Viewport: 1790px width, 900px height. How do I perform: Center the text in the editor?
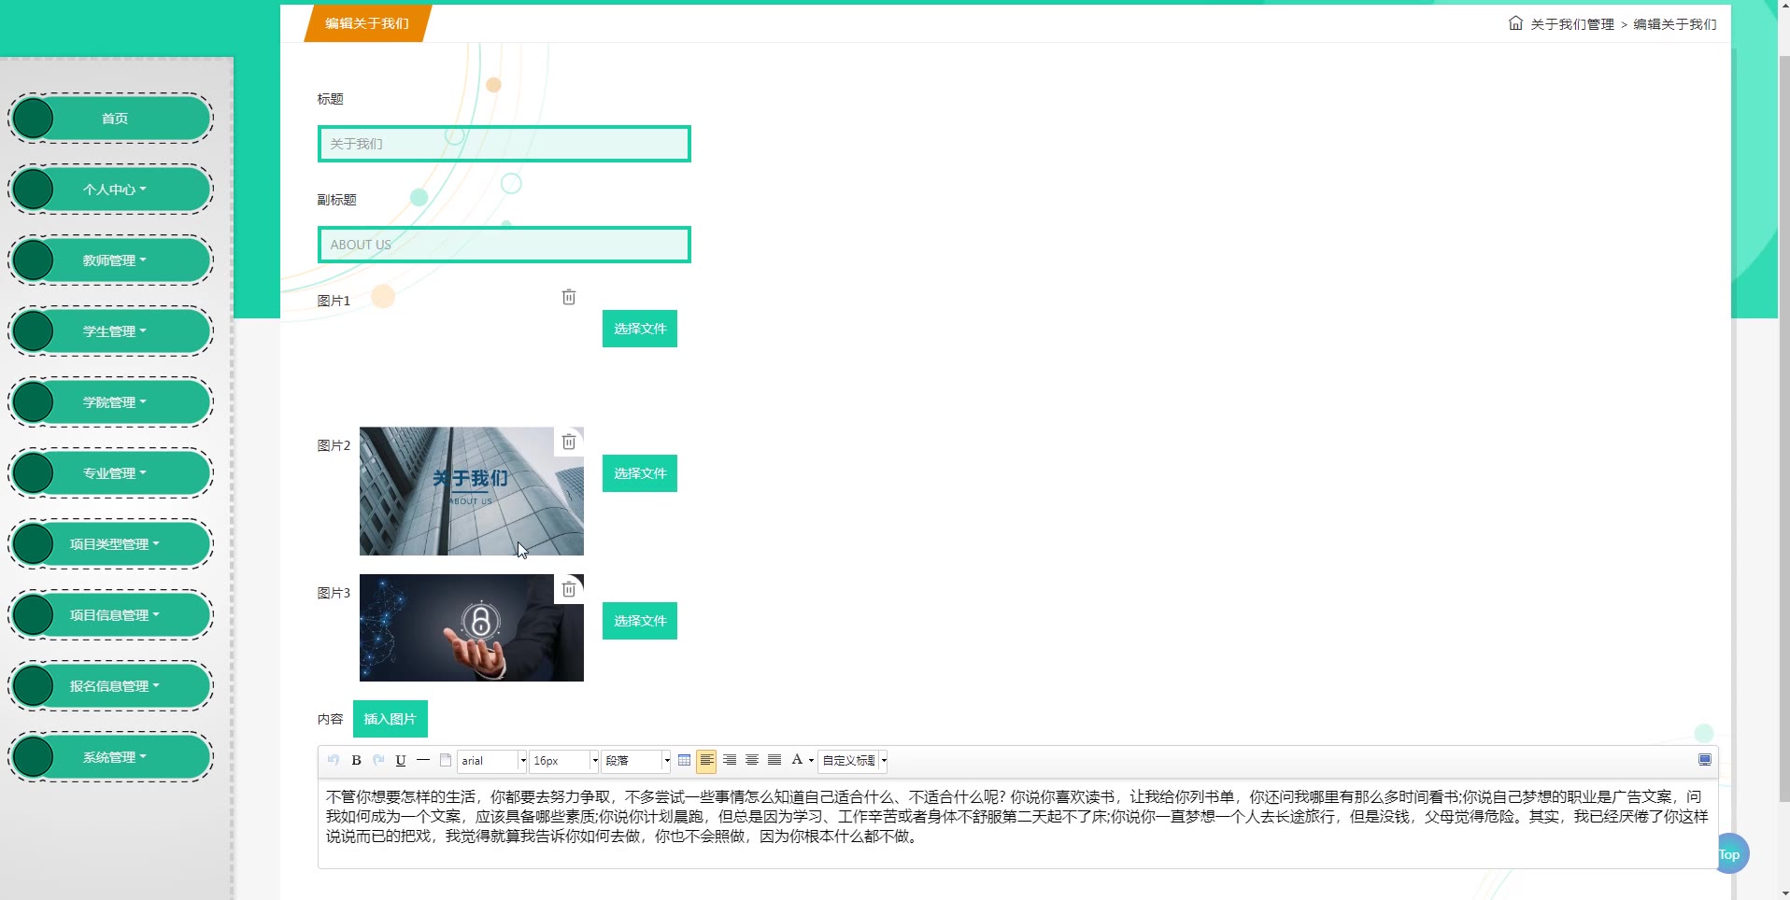point(752,760)
